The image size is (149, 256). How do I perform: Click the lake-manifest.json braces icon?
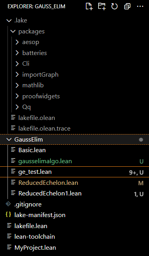click(8, 215)
